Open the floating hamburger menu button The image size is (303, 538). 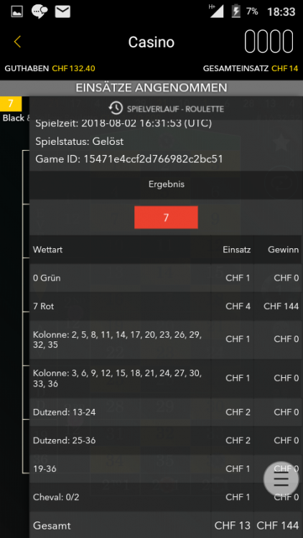281,479
